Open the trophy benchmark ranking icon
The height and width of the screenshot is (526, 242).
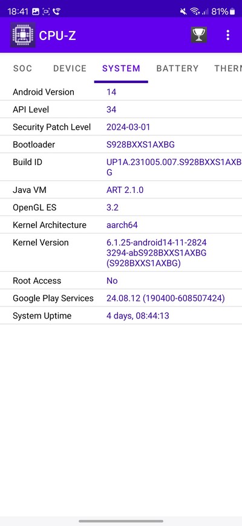click(199, 35)
